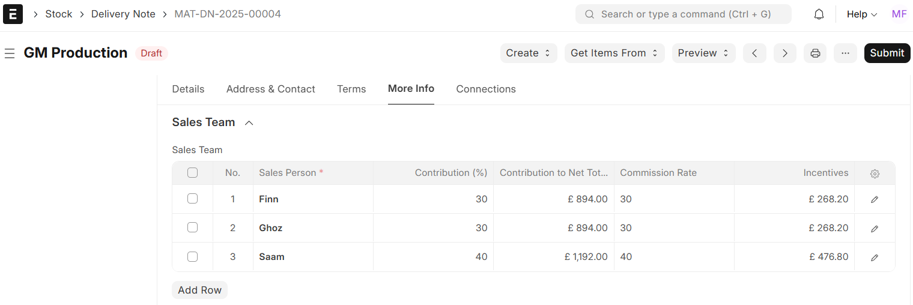Screen dimensions: 913x305
Task: Click the print icon
Action: 815,53
